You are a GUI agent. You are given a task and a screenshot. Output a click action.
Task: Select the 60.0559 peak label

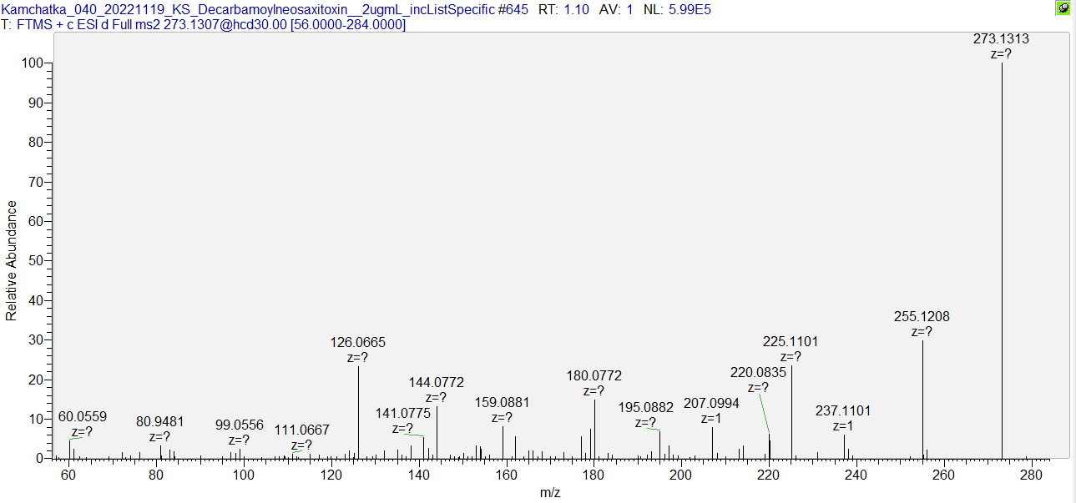83,417
